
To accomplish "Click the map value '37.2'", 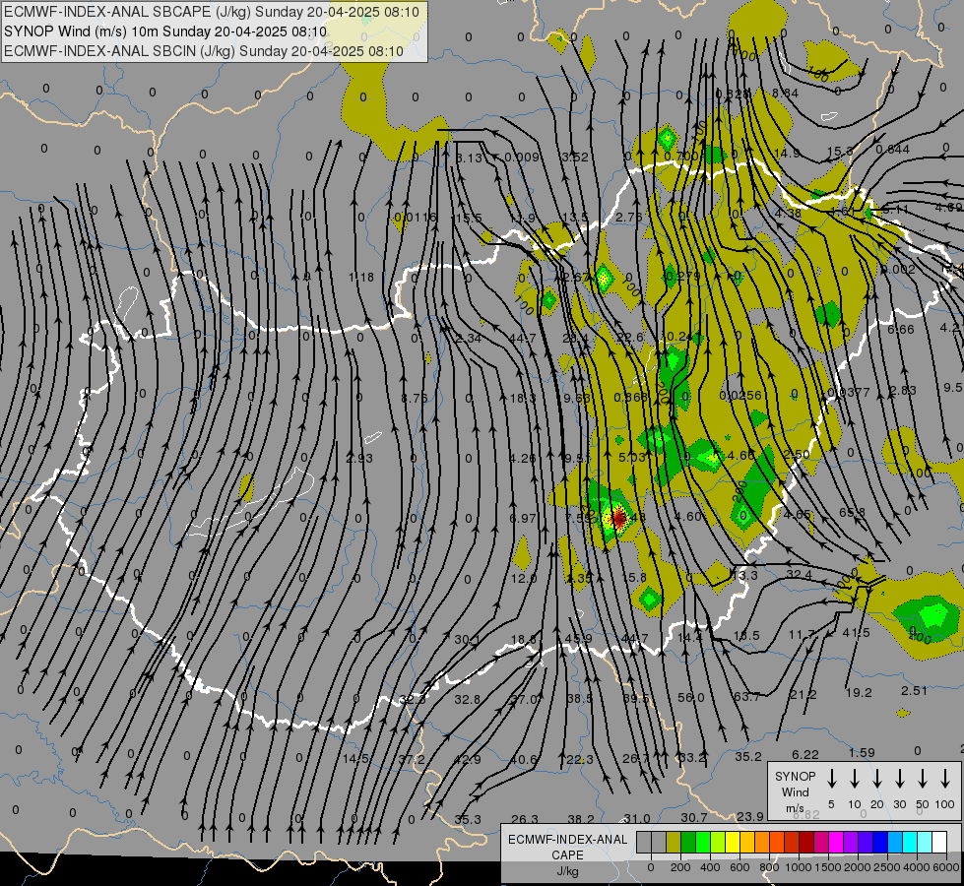I will [412, 760].
